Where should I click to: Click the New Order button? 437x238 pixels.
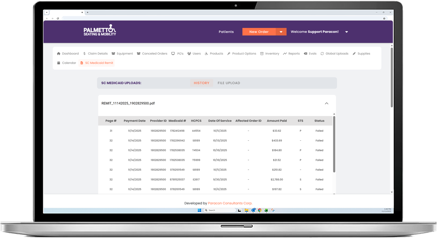(x=259, y=32)
